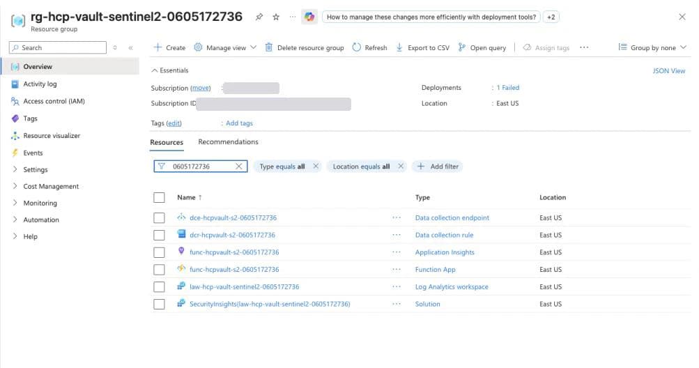Viewport: 699px width, 368px height.
Task: Focus the sidebar Search box
Action: (58, 47)
